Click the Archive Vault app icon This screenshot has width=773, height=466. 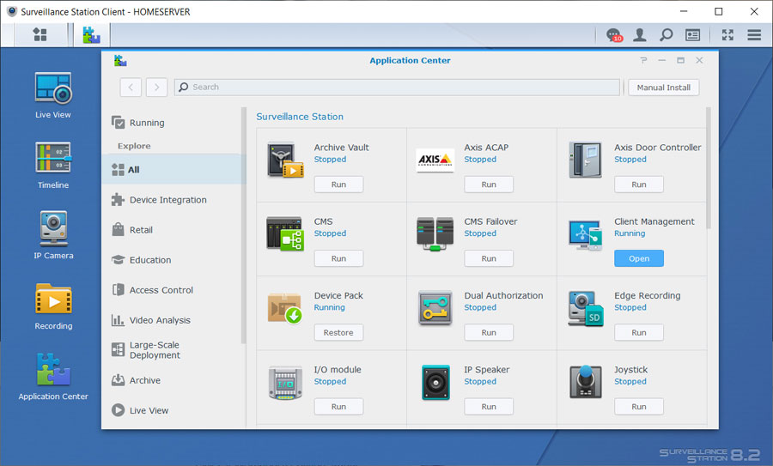(284, 160)
